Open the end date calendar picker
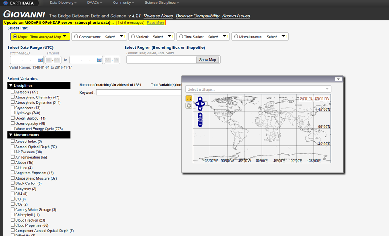 point(99,60)
